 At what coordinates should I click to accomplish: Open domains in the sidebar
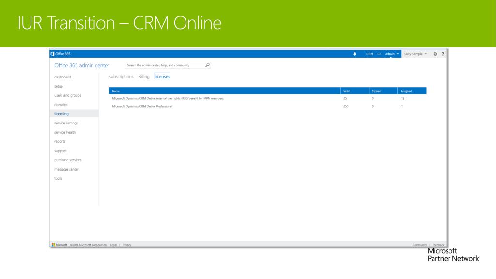coord(61,105)
